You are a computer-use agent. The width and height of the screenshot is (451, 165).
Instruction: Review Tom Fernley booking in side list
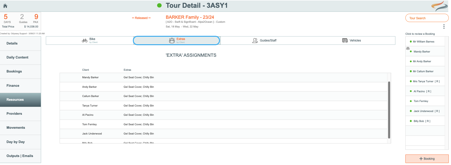coord(425,101)
